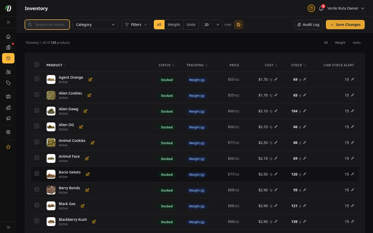Screen dimensions: 373x233
Task: Open the Audit Log button
Action: [x=308, y=25]
